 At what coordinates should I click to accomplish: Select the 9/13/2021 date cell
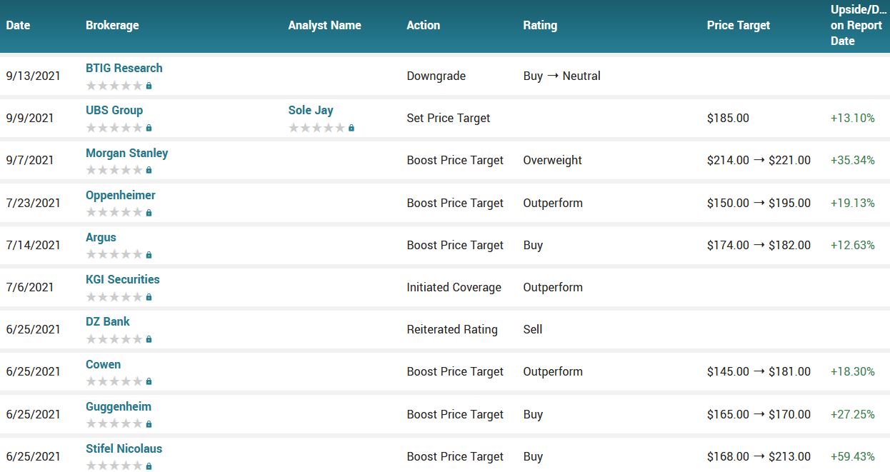(x=34, y=76)
